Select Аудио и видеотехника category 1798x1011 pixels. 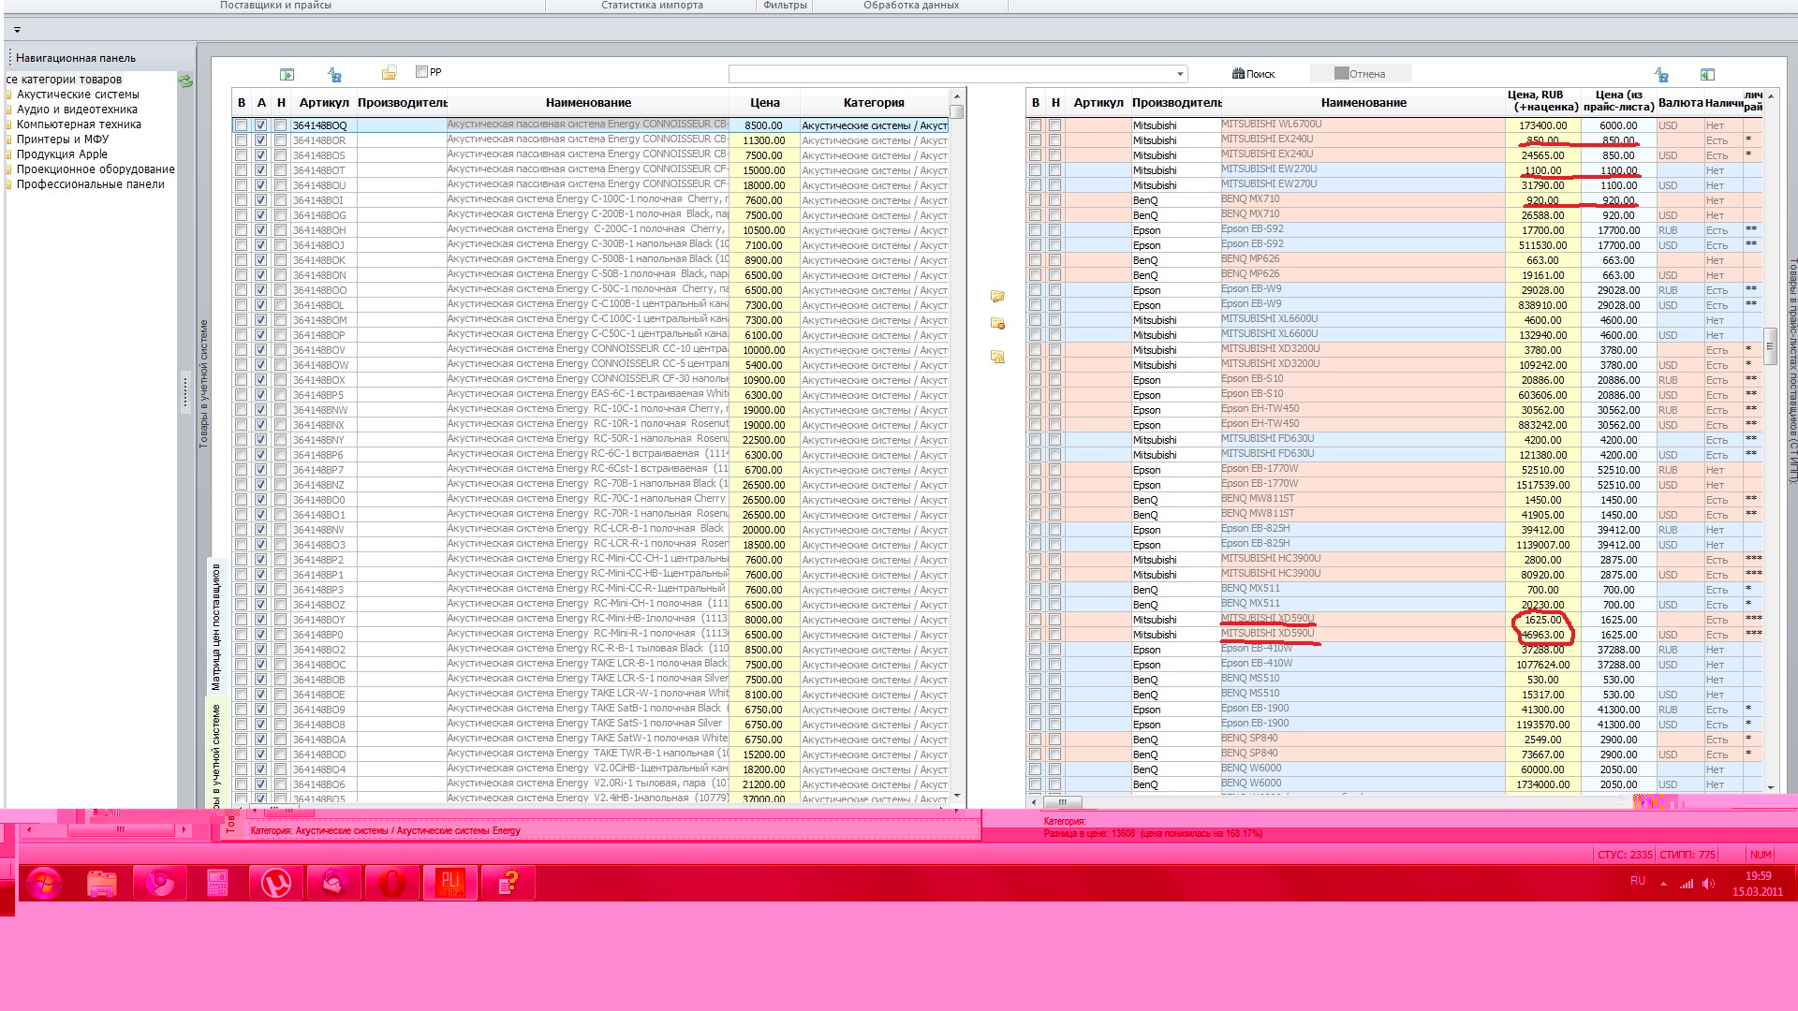[x=77, y=110]
